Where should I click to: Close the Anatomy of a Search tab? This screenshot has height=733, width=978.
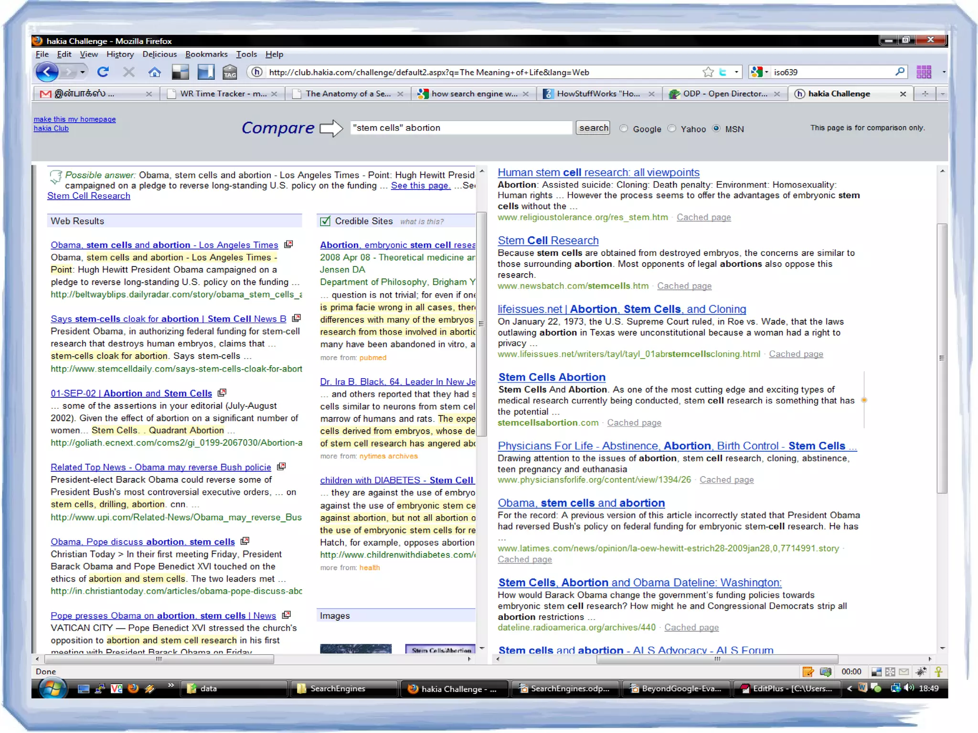(x=400, y=94)
